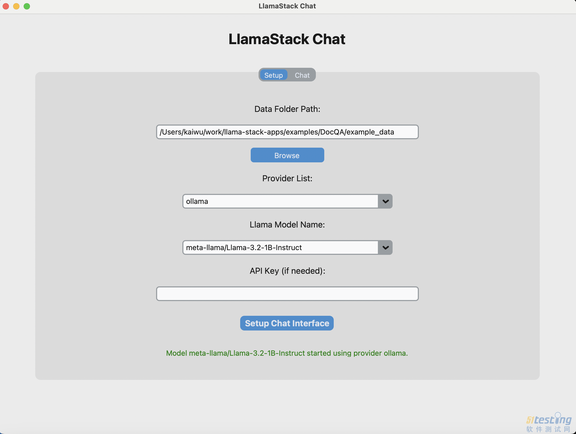Click the API Key (if needed) label

pos(287,271)
